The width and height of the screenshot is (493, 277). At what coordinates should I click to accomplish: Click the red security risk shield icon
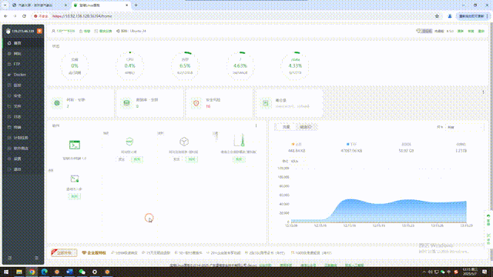pos(196,103)
